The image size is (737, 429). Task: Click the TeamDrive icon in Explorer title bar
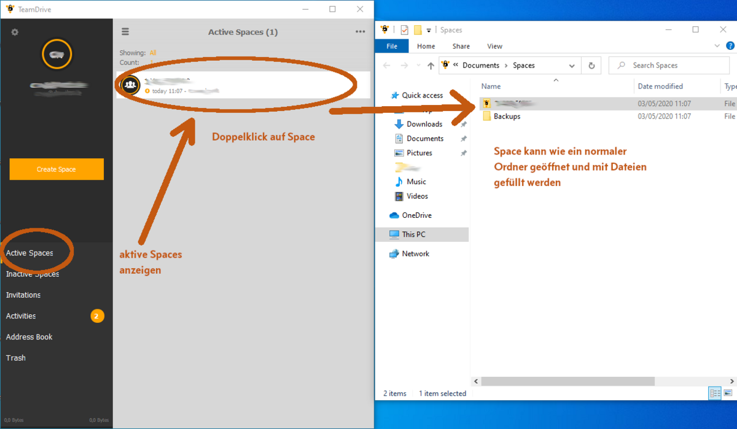pyautogui.click(x=385, y=29)
